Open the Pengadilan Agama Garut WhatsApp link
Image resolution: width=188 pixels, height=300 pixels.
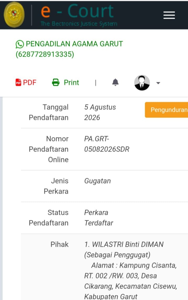tap(69, 49)
